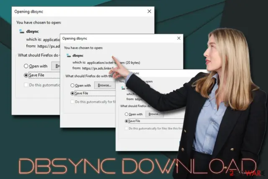Click dbsync filename text in middle dialog
The height and width of the screenshot is (179, 268).
78,55
